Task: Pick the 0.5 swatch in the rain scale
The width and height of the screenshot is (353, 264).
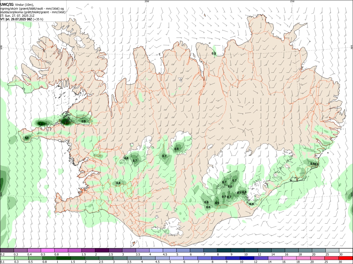Action: [35, 258]
